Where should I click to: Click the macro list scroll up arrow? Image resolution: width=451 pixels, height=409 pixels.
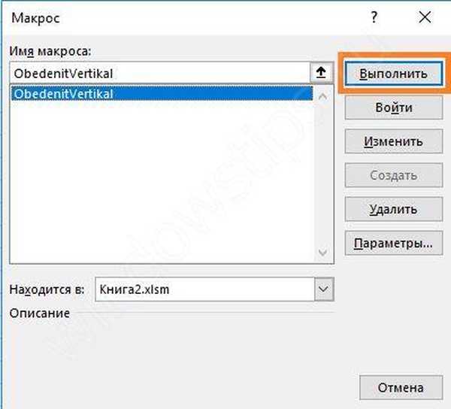(x=322, y=95)
